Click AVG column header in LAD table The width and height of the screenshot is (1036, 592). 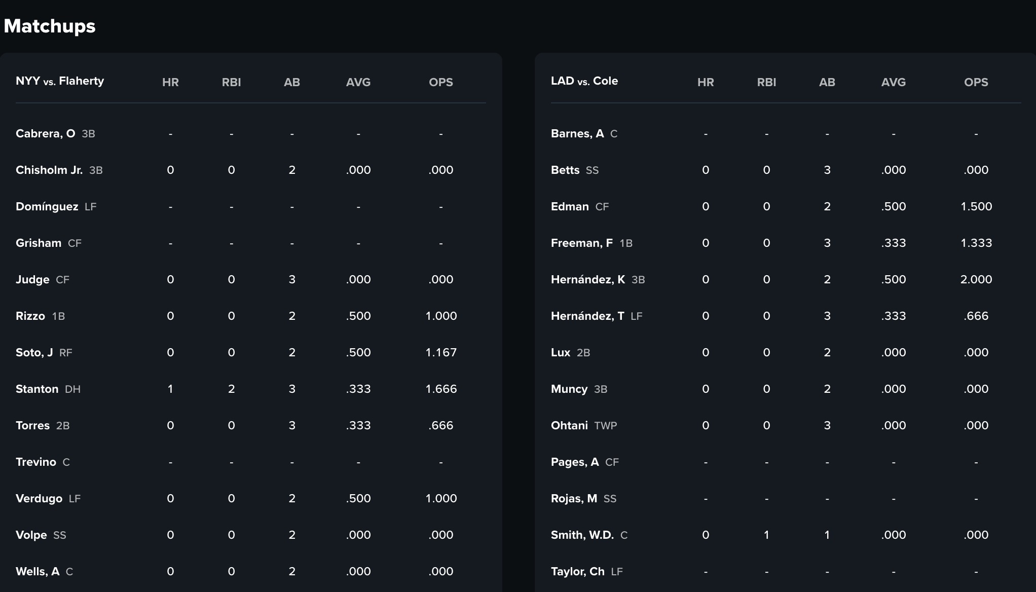(x=894, y=82)
